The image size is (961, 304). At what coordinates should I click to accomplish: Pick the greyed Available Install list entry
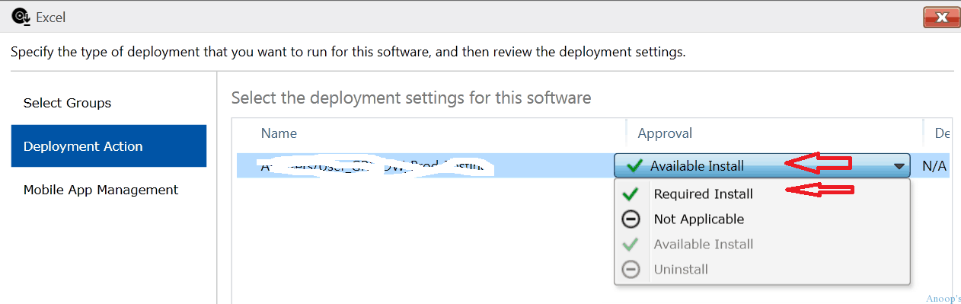[x=704, y=245]
